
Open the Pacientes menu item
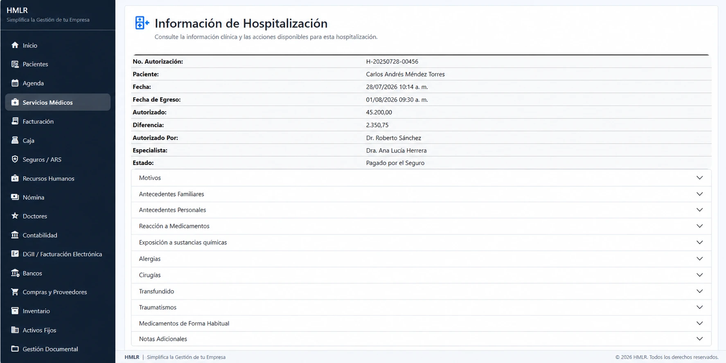[58, 64]
